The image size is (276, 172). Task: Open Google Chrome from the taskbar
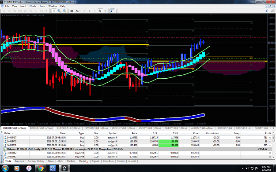pos(41,168)
